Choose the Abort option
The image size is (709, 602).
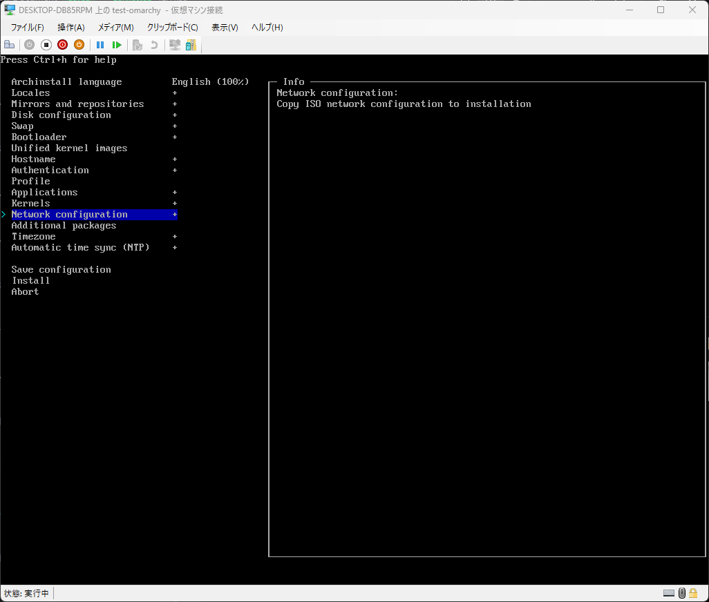pos(25,292)
